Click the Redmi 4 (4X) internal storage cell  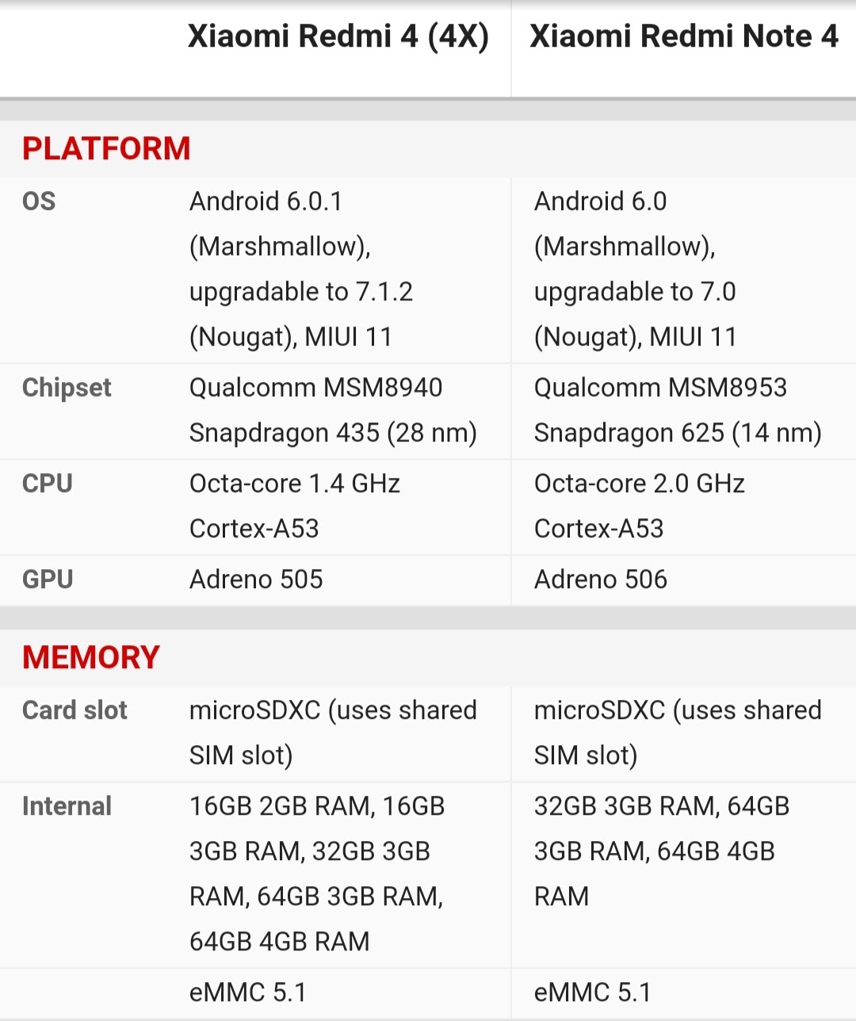tap(317, 874)
